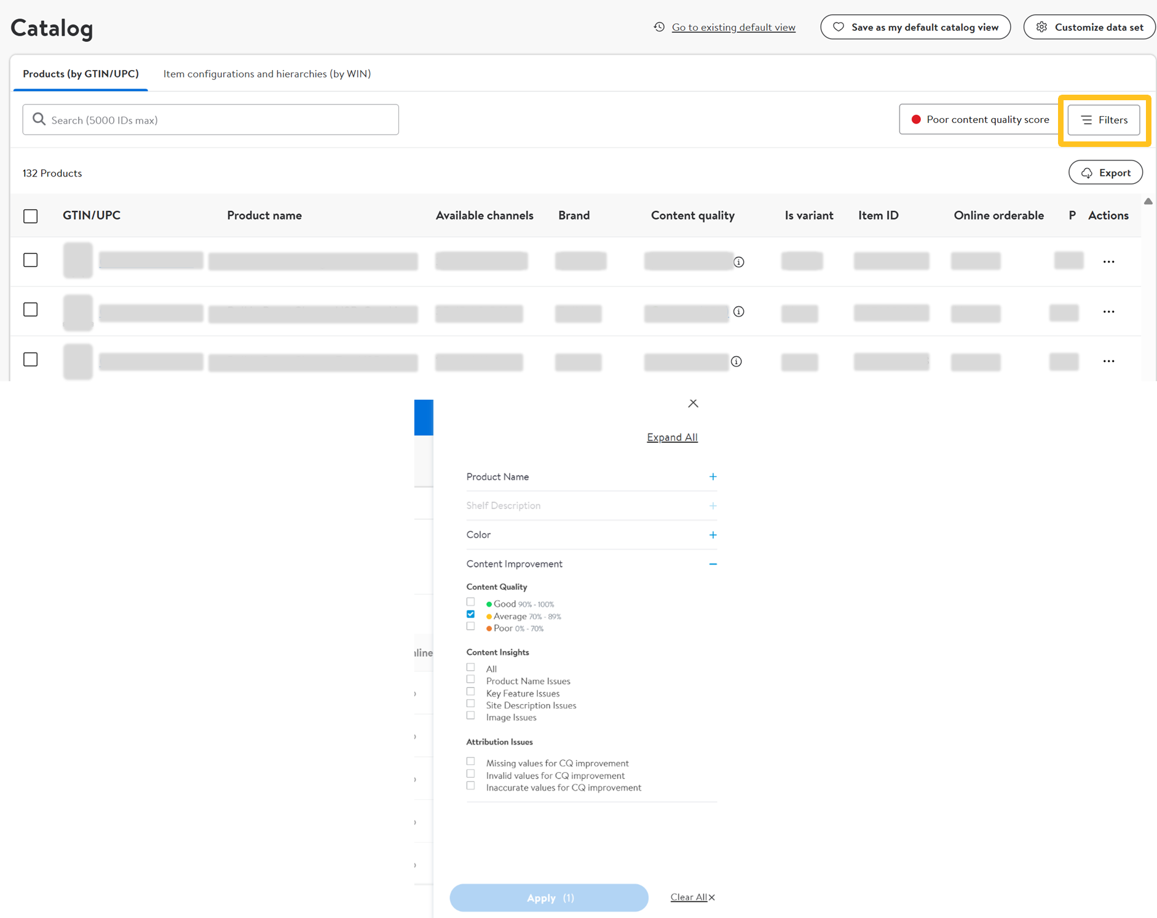Screen dimensions: 1157x918
Task: Click Go to existing default view link
Action: [x=733, y=27]
